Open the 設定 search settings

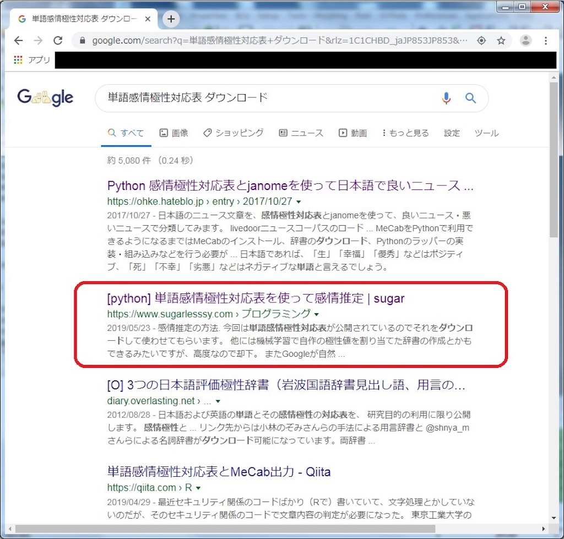click(452, 133)
